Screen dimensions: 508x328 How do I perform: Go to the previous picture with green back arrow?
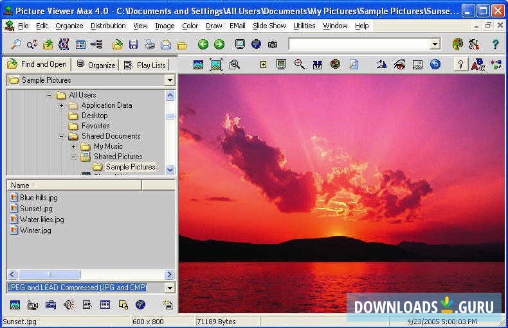tap(203, 44)
